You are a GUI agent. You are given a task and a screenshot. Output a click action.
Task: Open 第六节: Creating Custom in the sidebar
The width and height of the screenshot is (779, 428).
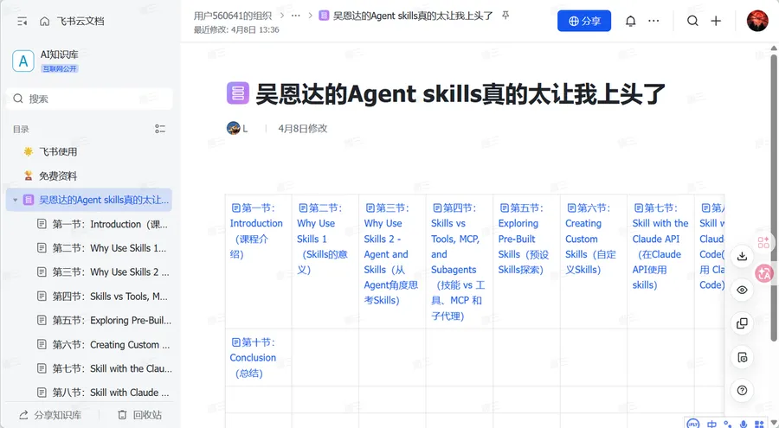111,345
